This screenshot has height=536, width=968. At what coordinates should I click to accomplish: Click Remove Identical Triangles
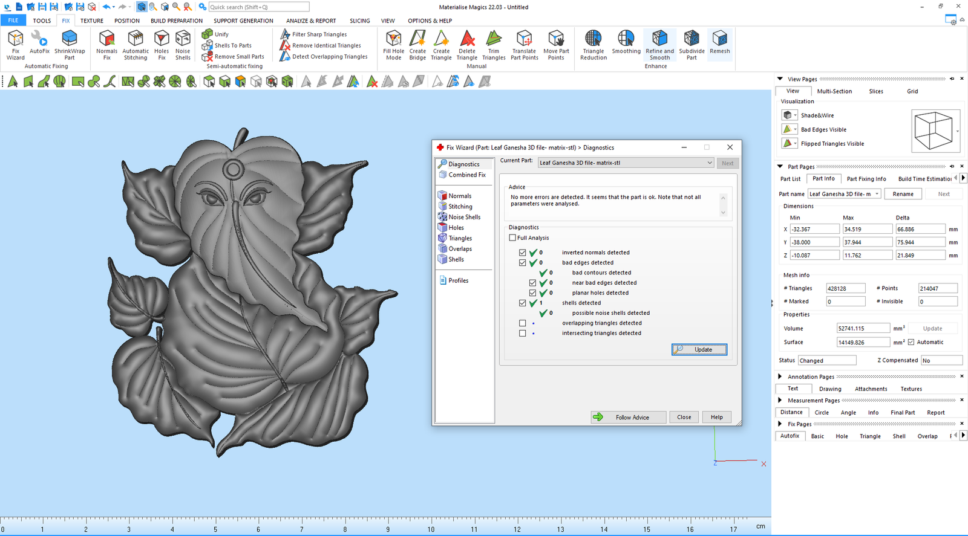[x=321, y=45]
